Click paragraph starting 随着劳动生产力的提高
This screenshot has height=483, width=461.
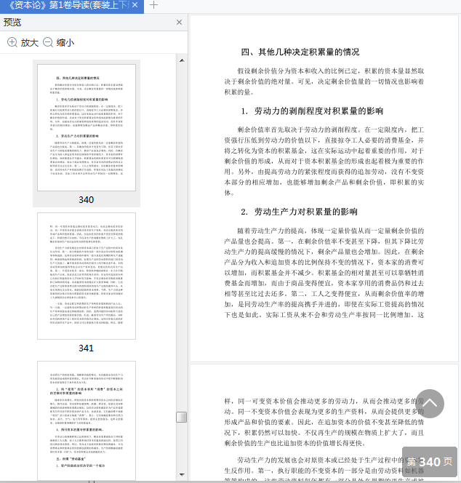(324, 273)
